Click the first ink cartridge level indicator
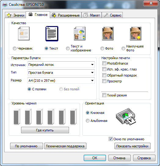The height and width of the screenshot is (166, 160). click(x=17, y=117)
